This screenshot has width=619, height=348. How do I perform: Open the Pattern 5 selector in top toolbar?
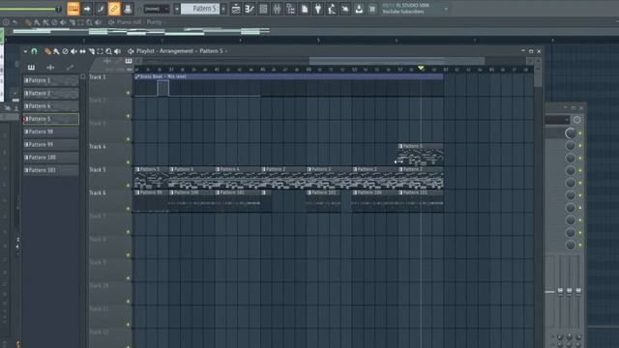(200, 9)
